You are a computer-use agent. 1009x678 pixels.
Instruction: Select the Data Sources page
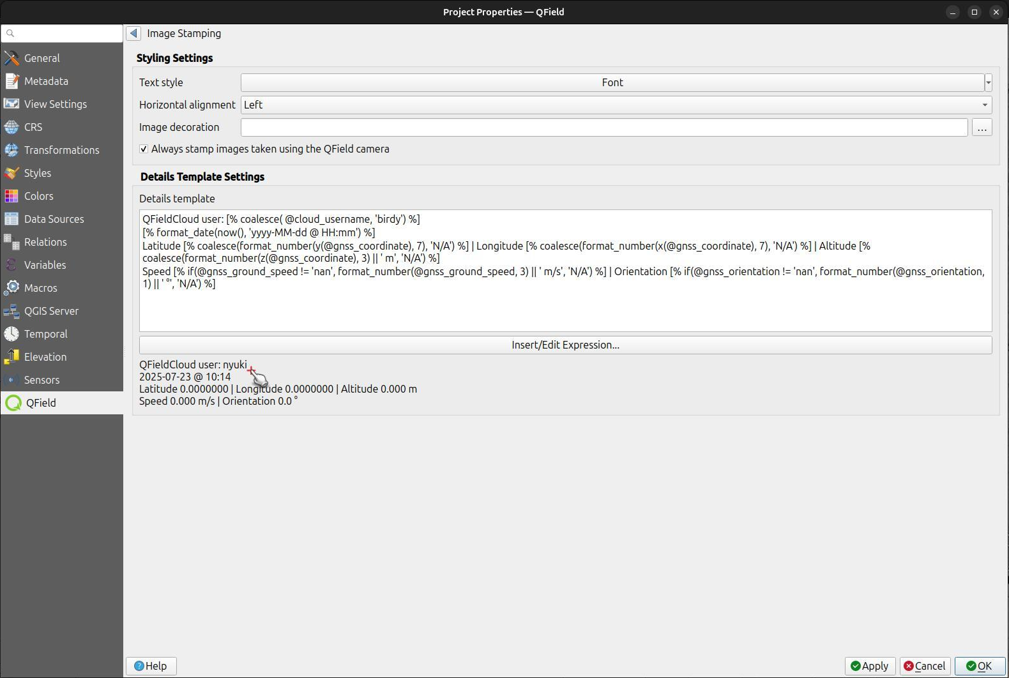pos(62,219)
